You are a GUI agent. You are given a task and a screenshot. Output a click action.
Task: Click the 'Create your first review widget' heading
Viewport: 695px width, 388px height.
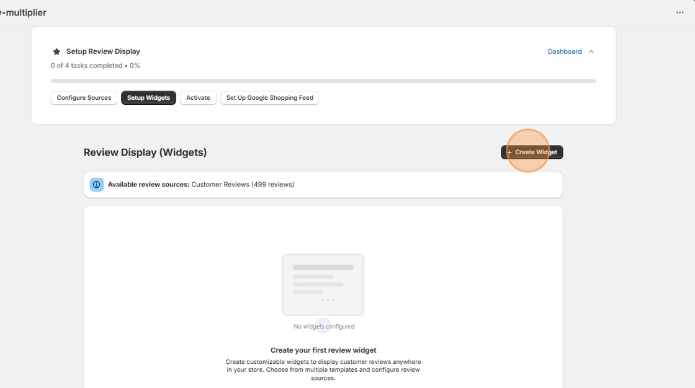[x=323, y=350]
